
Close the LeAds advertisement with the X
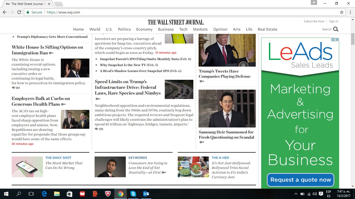point(337,40)
